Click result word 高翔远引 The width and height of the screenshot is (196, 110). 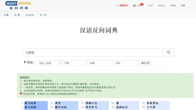point(122,107)
